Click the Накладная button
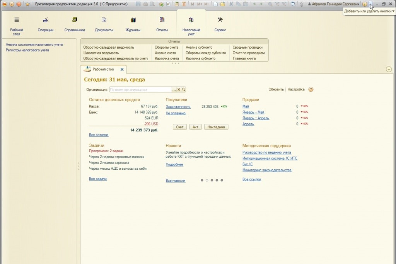 [x=216, y=127]
